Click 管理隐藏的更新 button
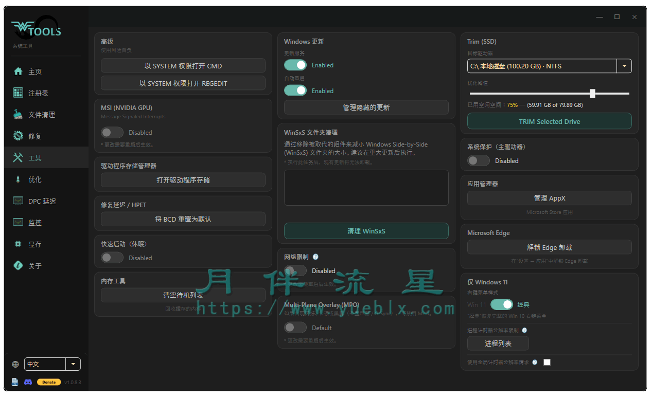Viewport: 652px width, 398px height. [366, 107]
